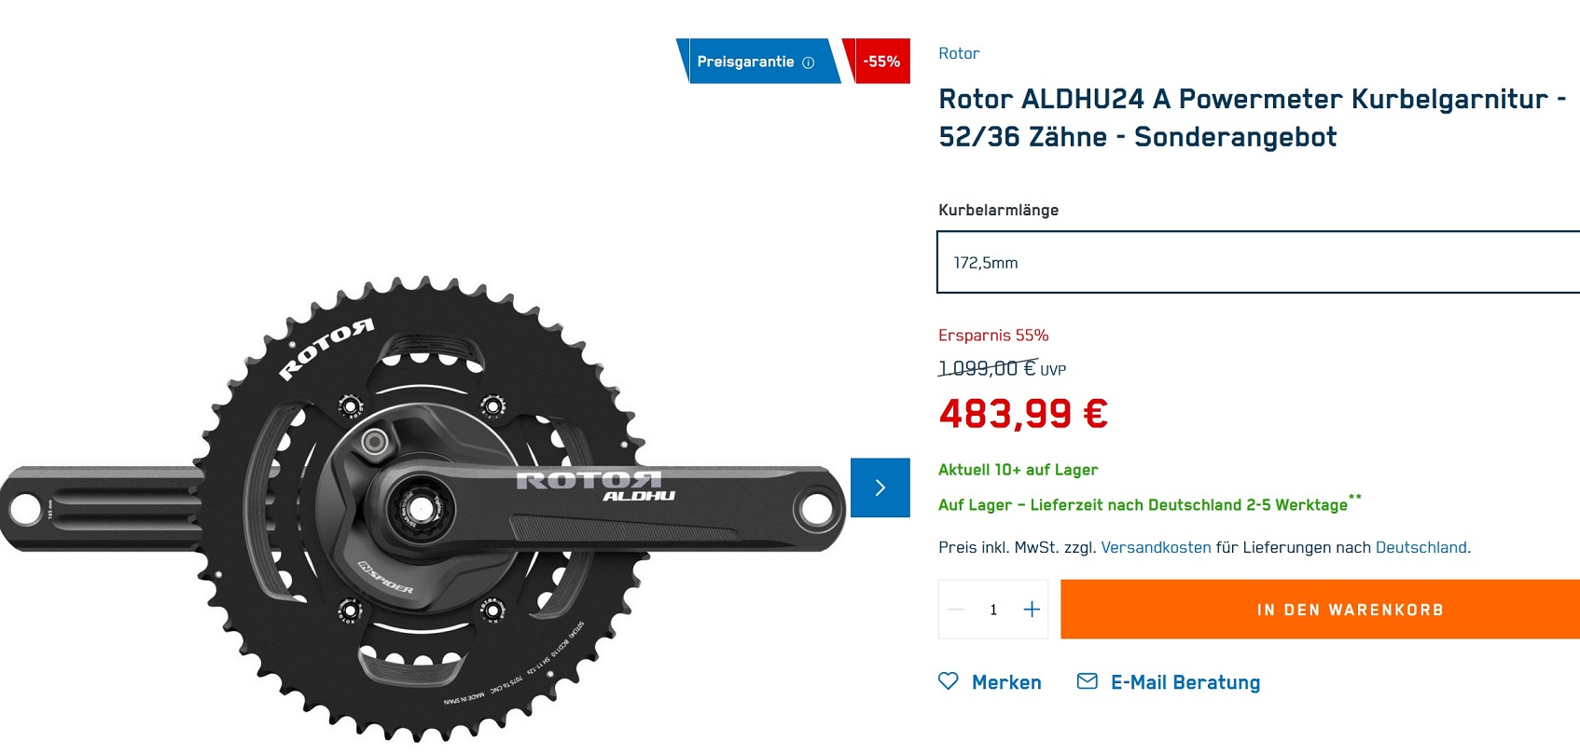Click the blue Preisgarantie badge label
The image size is (1580, 755).
(x=745, y=62)
